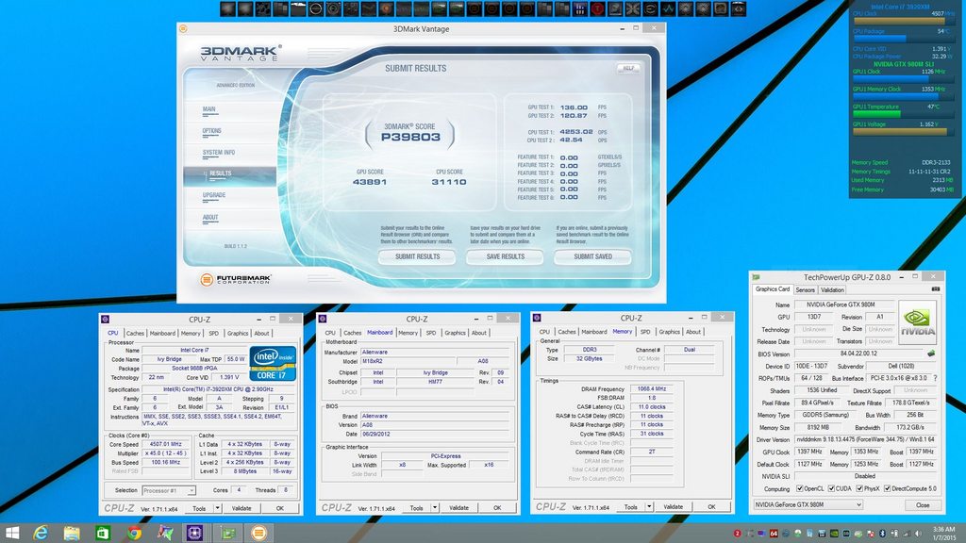Click Core Speed value 4507.01 MHz

point(168,444)
